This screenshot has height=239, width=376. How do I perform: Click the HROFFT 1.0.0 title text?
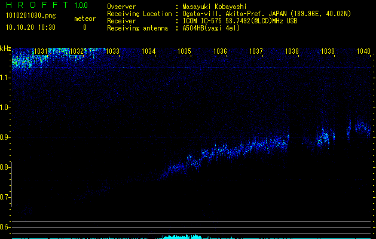[47, 5]
